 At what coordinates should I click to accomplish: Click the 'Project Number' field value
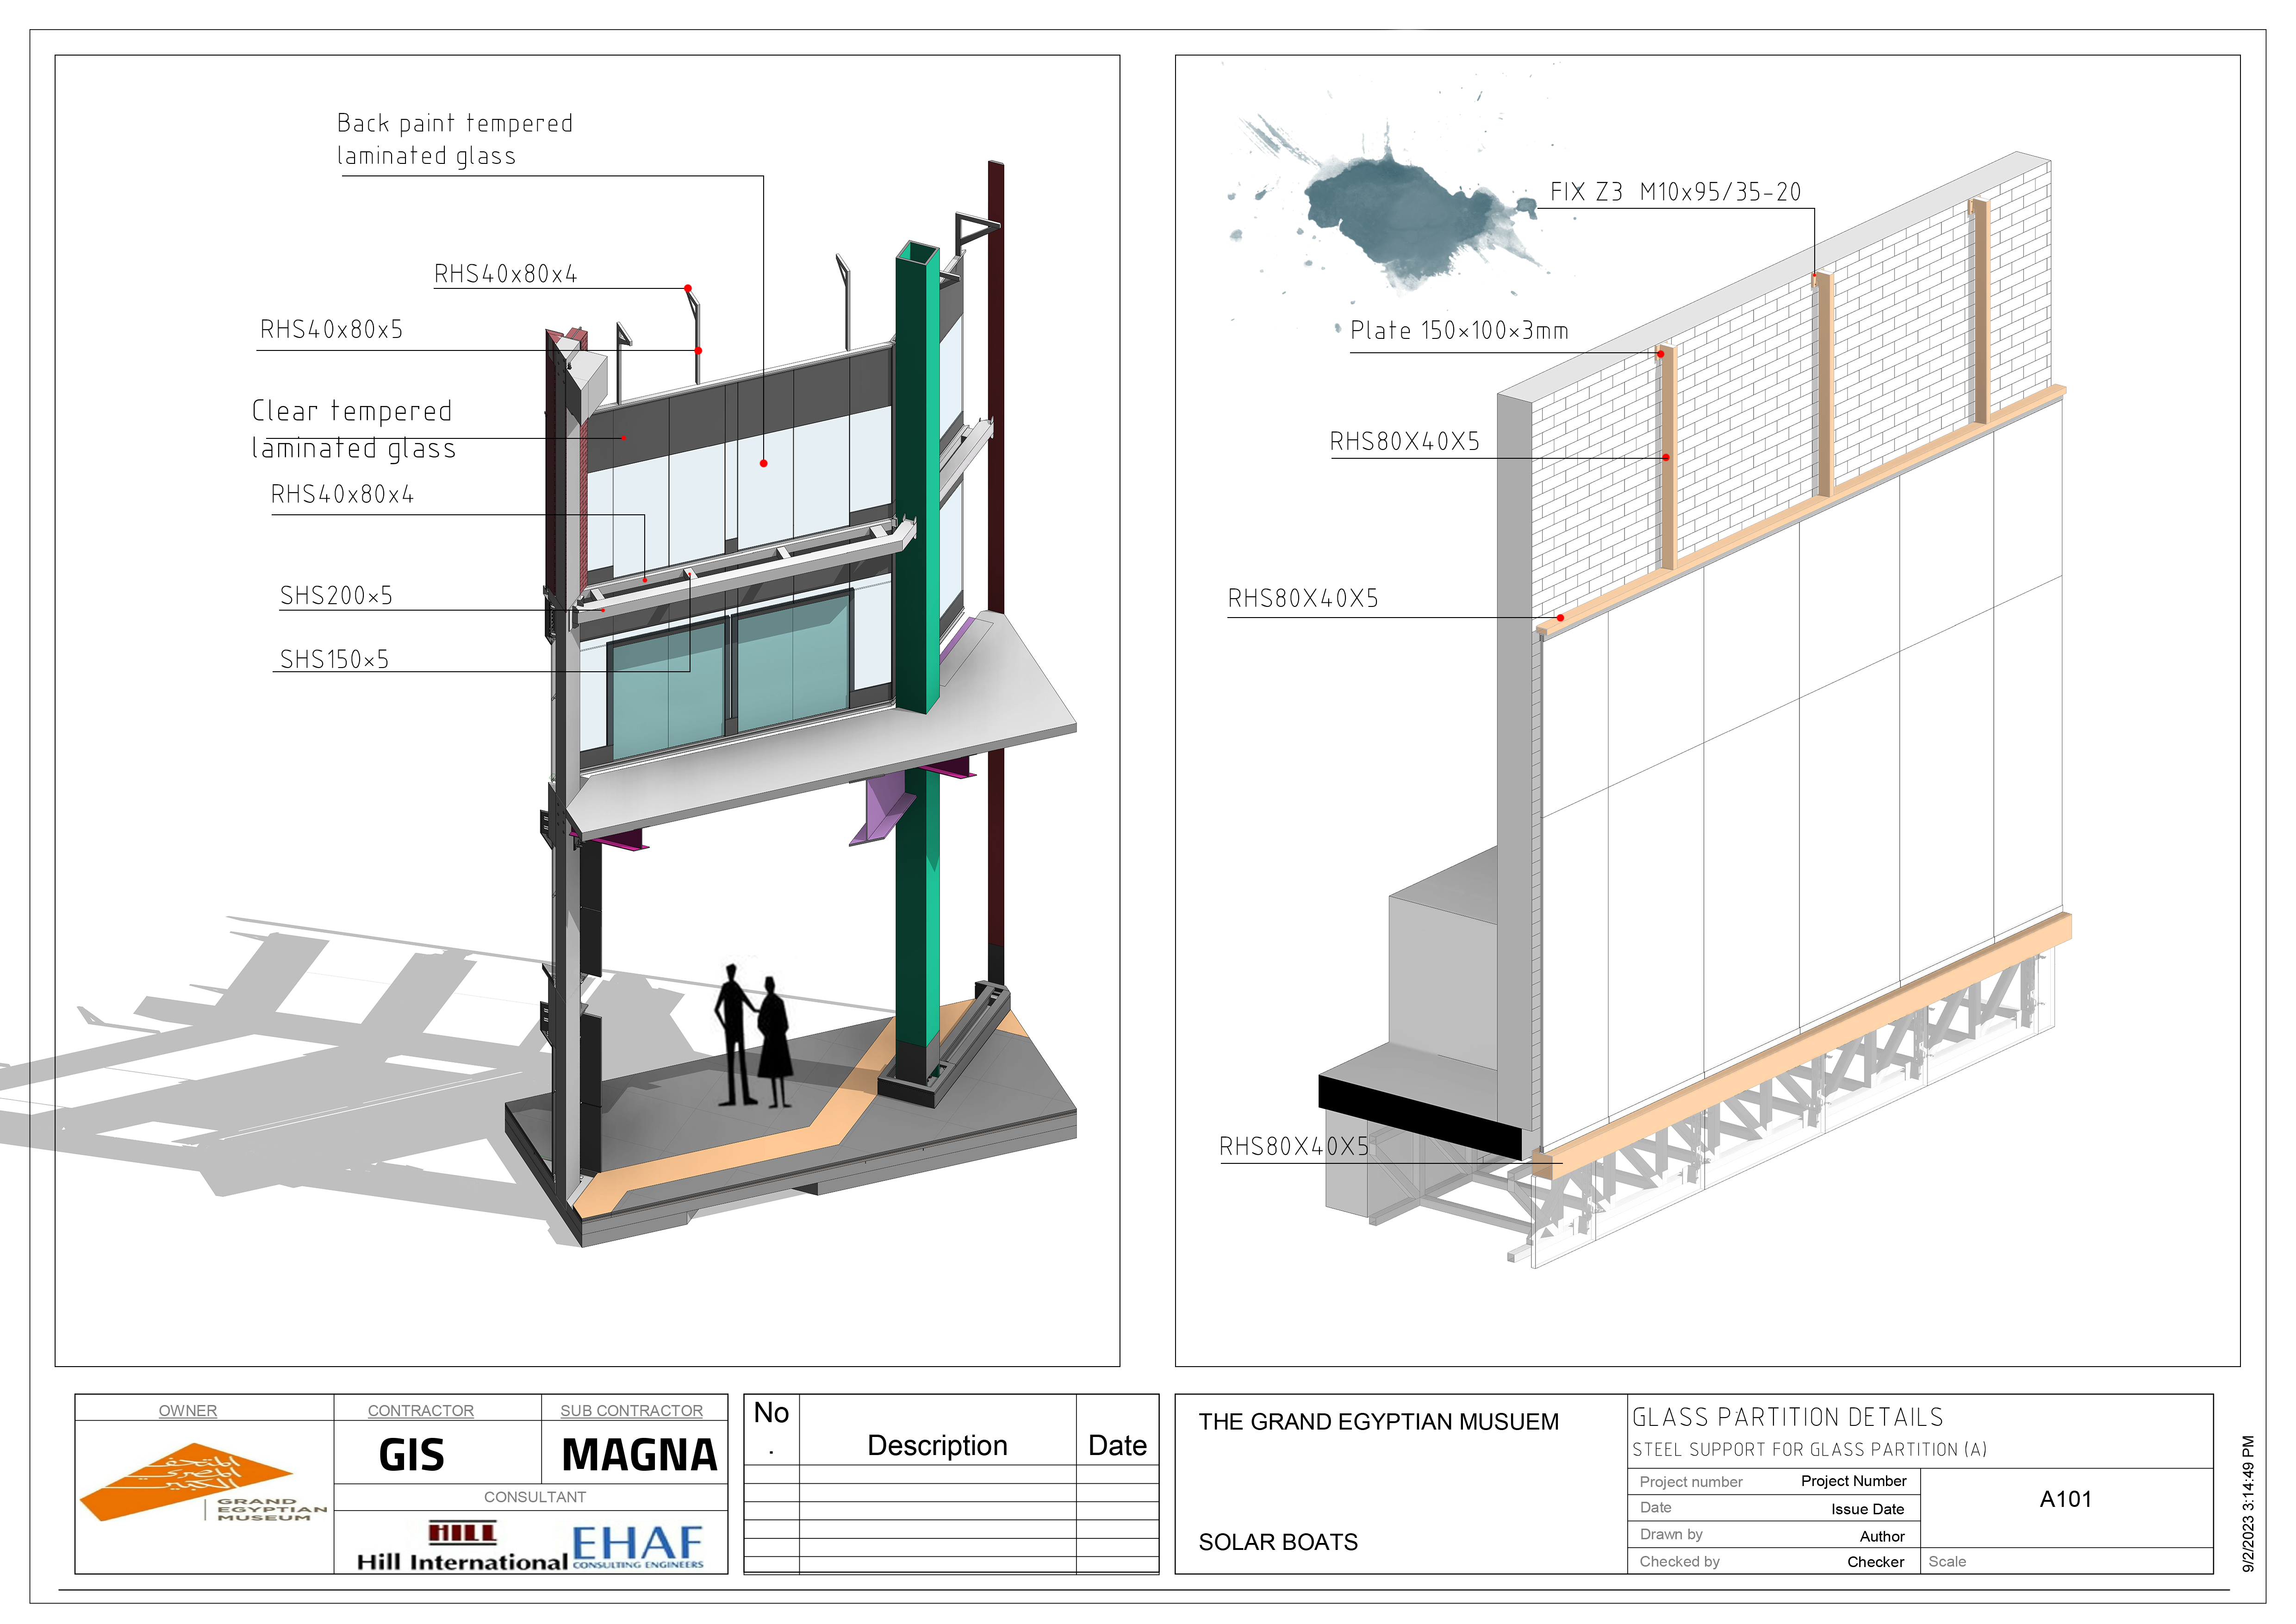point(1853,1481)
